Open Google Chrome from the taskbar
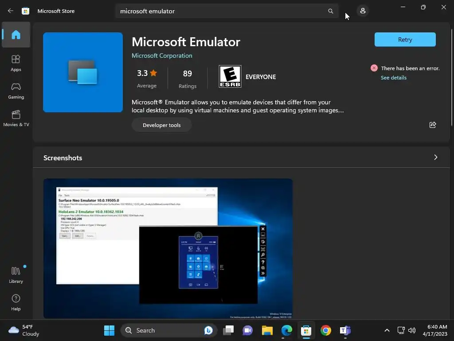The height and width of the screenshot is (341, 454). (326, 330)
